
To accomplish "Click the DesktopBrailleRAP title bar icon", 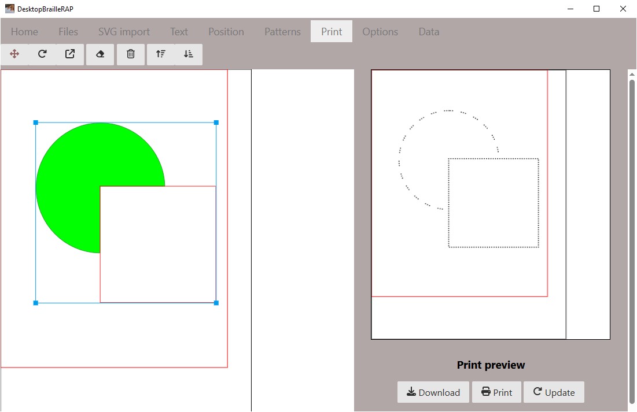I will tap(10, 9).
